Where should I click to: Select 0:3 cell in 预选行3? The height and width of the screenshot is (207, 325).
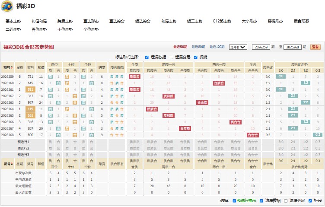[x=318, y=155]
